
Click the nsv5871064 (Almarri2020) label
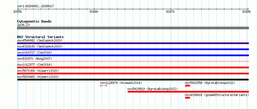click(38, 71)
